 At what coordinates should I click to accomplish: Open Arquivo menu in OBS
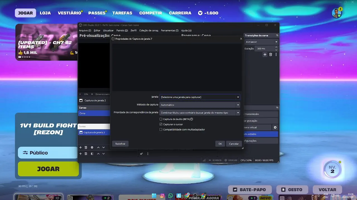[85, 31]
